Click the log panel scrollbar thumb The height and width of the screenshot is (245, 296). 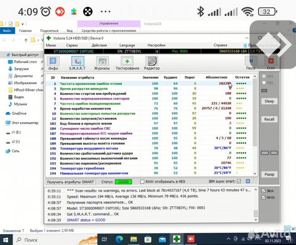[256, 214]
